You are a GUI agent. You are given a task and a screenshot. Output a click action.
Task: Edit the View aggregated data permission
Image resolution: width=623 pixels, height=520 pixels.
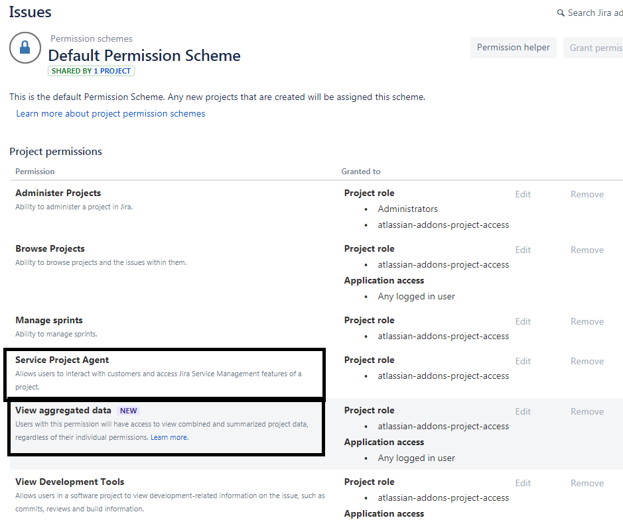pyautogui.click(x=523, y=411)
